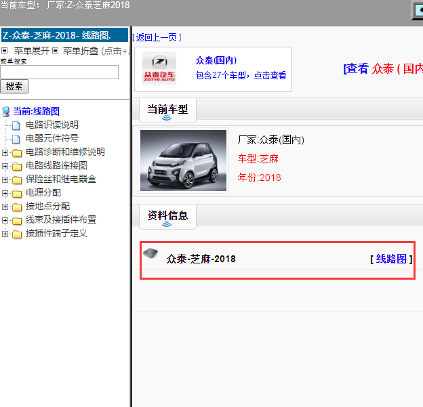Click the menu expand icon before 菜单展开
423x407 pixels.
(x=4, y=50)
